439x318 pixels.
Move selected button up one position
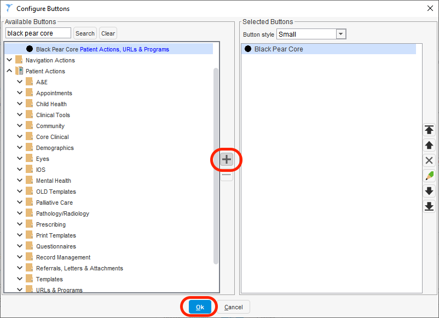click(x=429, y=145)
